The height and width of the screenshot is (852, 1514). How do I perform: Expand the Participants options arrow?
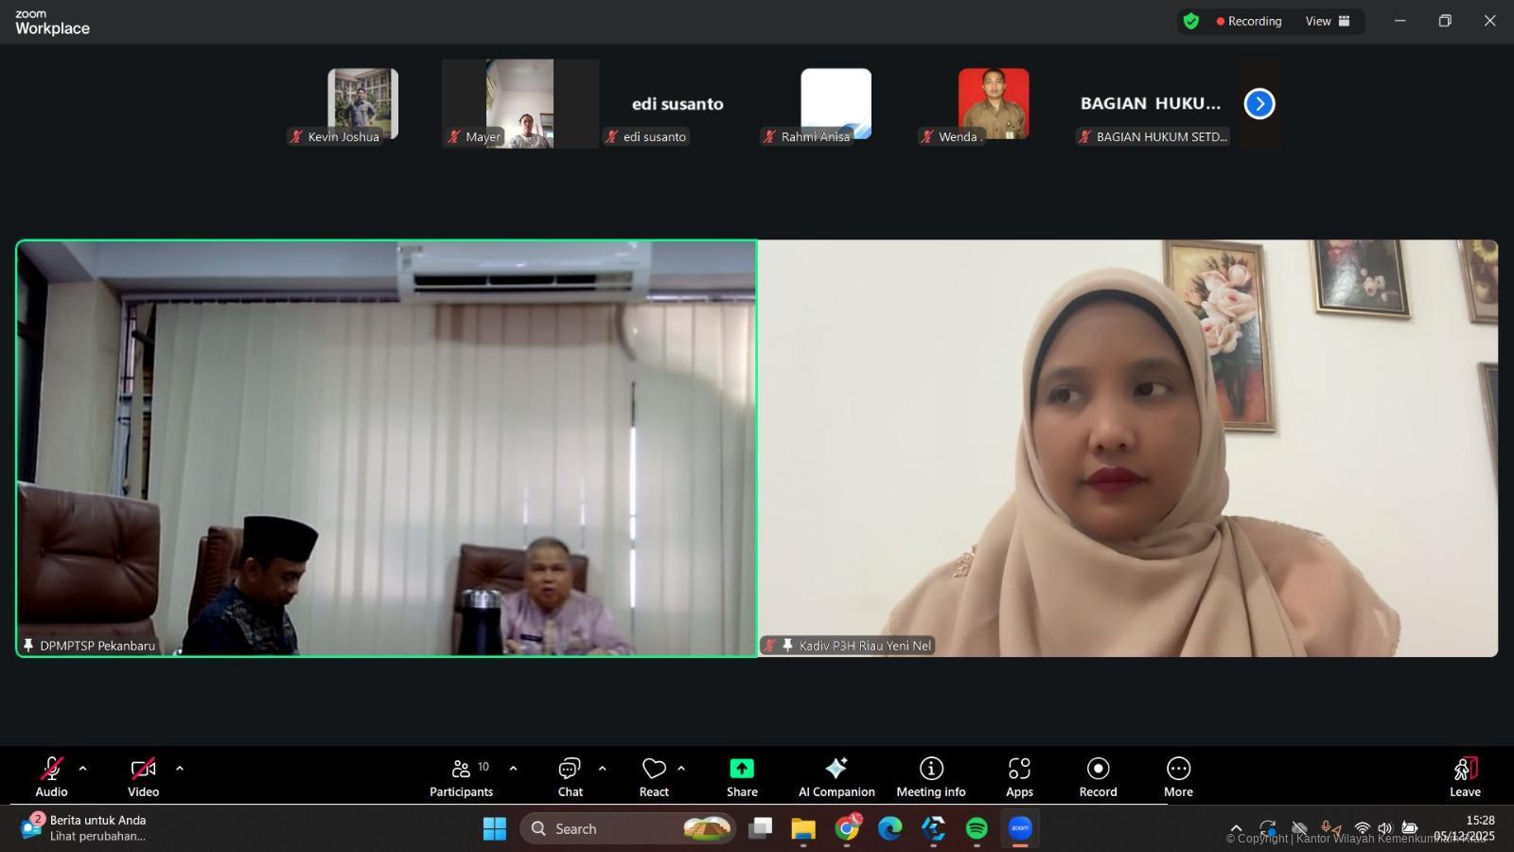[x=513, y=769]
